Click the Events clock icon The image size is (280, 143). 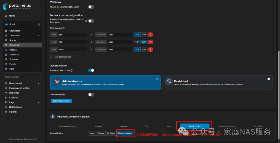pos(6,64)
